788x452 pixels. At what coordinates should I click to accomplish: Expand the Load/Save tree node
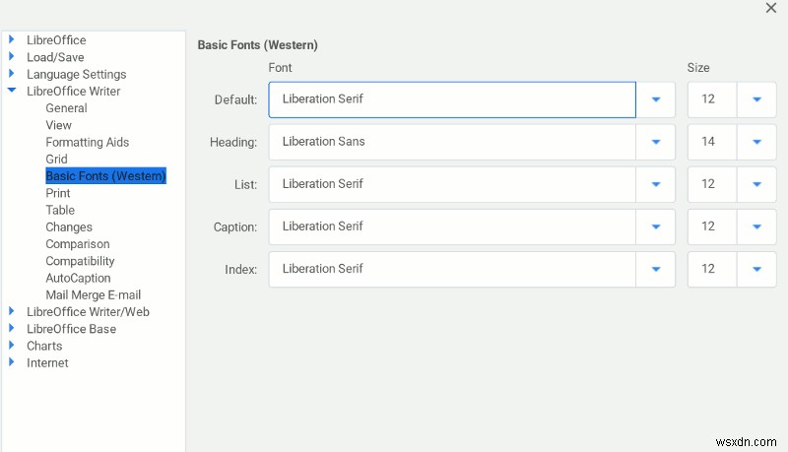[12, 57]
